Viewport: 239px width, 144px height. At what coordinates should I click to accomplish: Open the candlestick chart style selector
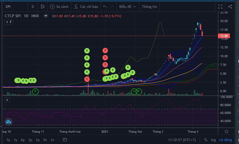(x=43, y=7)
